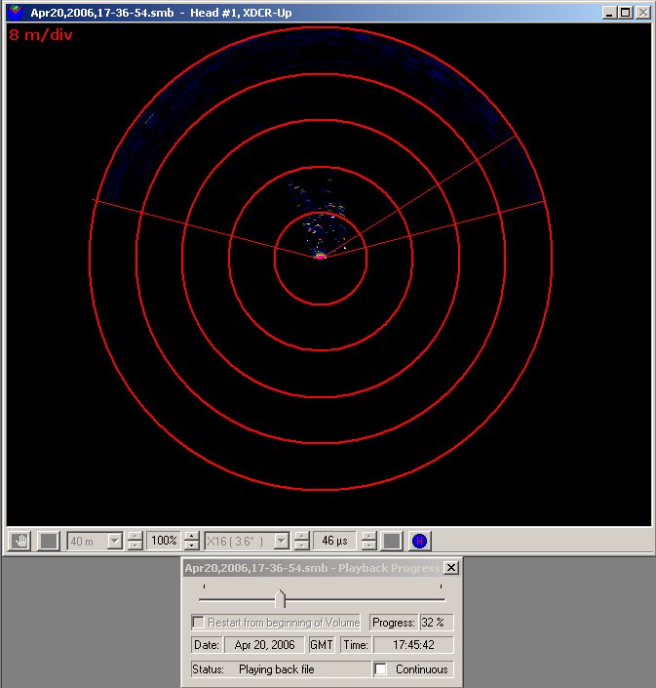Click the stepper next to 46 µs
The height and width of the screenshot is (688, 656).
369,541
